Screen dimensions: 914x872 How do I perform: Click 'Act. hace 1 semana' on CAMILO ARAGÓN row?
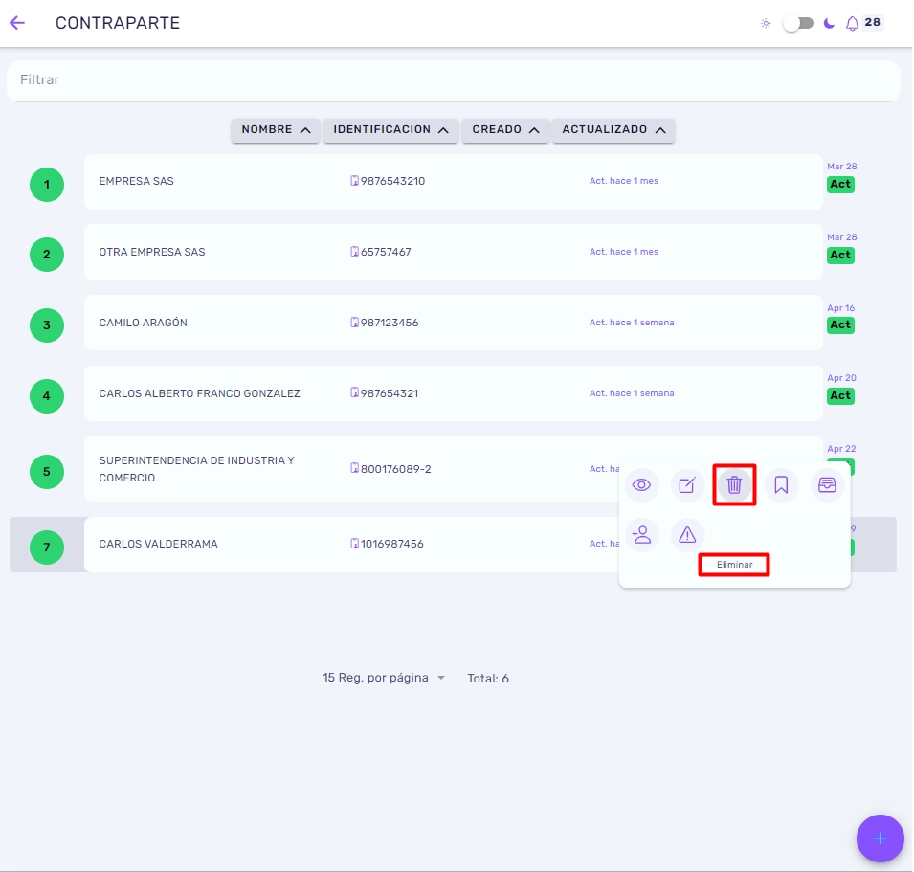(x=632, y=323)
